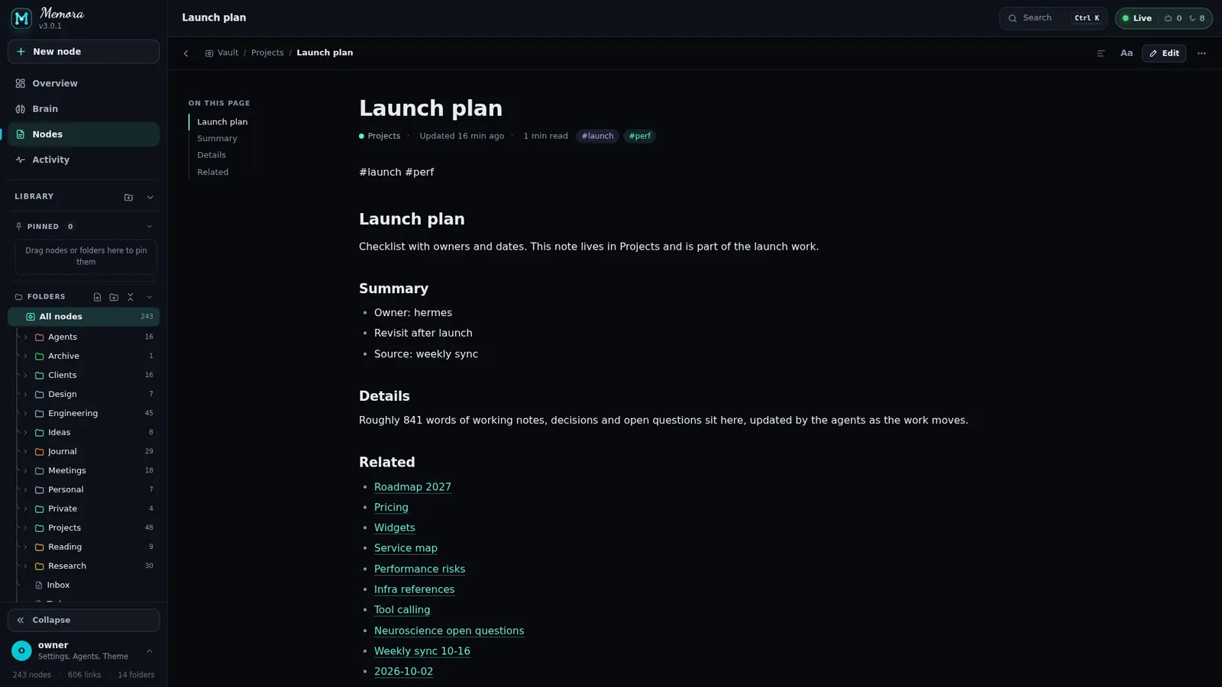Expand the Agents folder
1222x687 pixels.
pyautogui.click(x=25, y=337)
